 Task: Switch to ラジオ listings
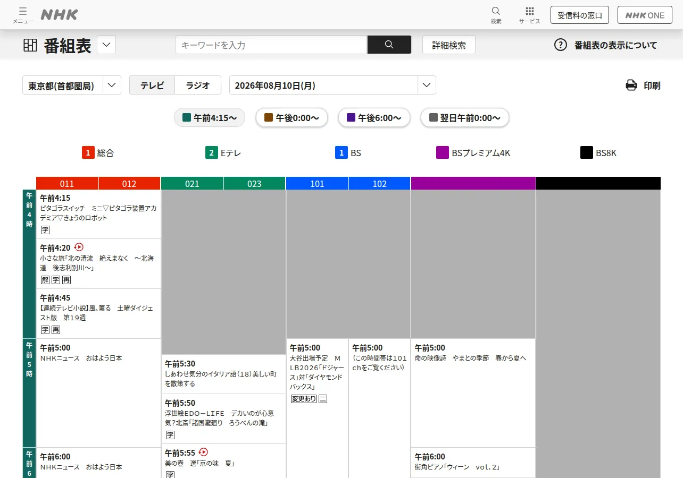198,85
